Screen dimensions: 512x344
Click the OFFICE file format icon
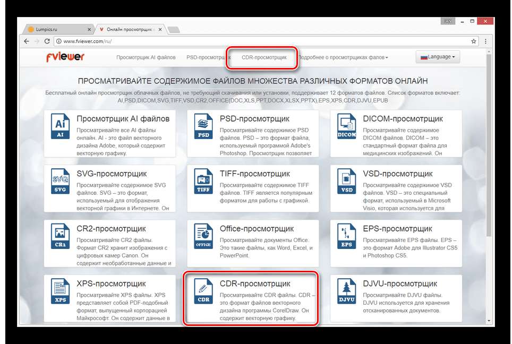203,236
